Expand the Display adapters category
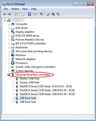The width and height of the screenshot is (96, 121). [x=9, y=32]
